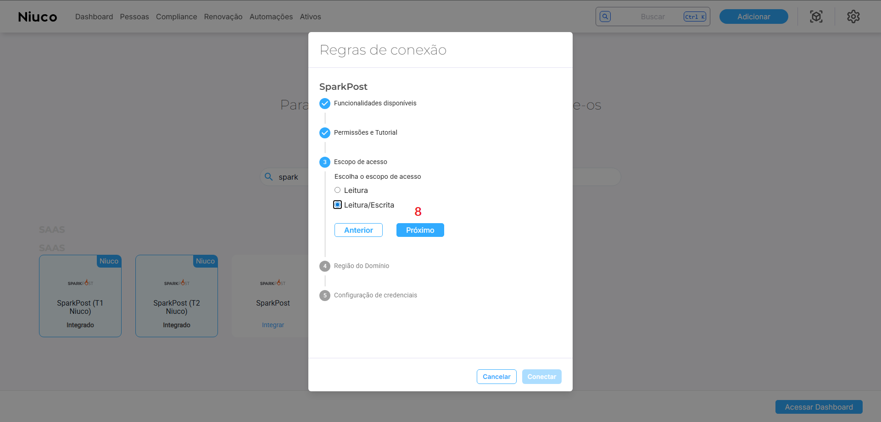
Task: Click step 5 circle Configuração de credenciais
Action: point(325,296)
